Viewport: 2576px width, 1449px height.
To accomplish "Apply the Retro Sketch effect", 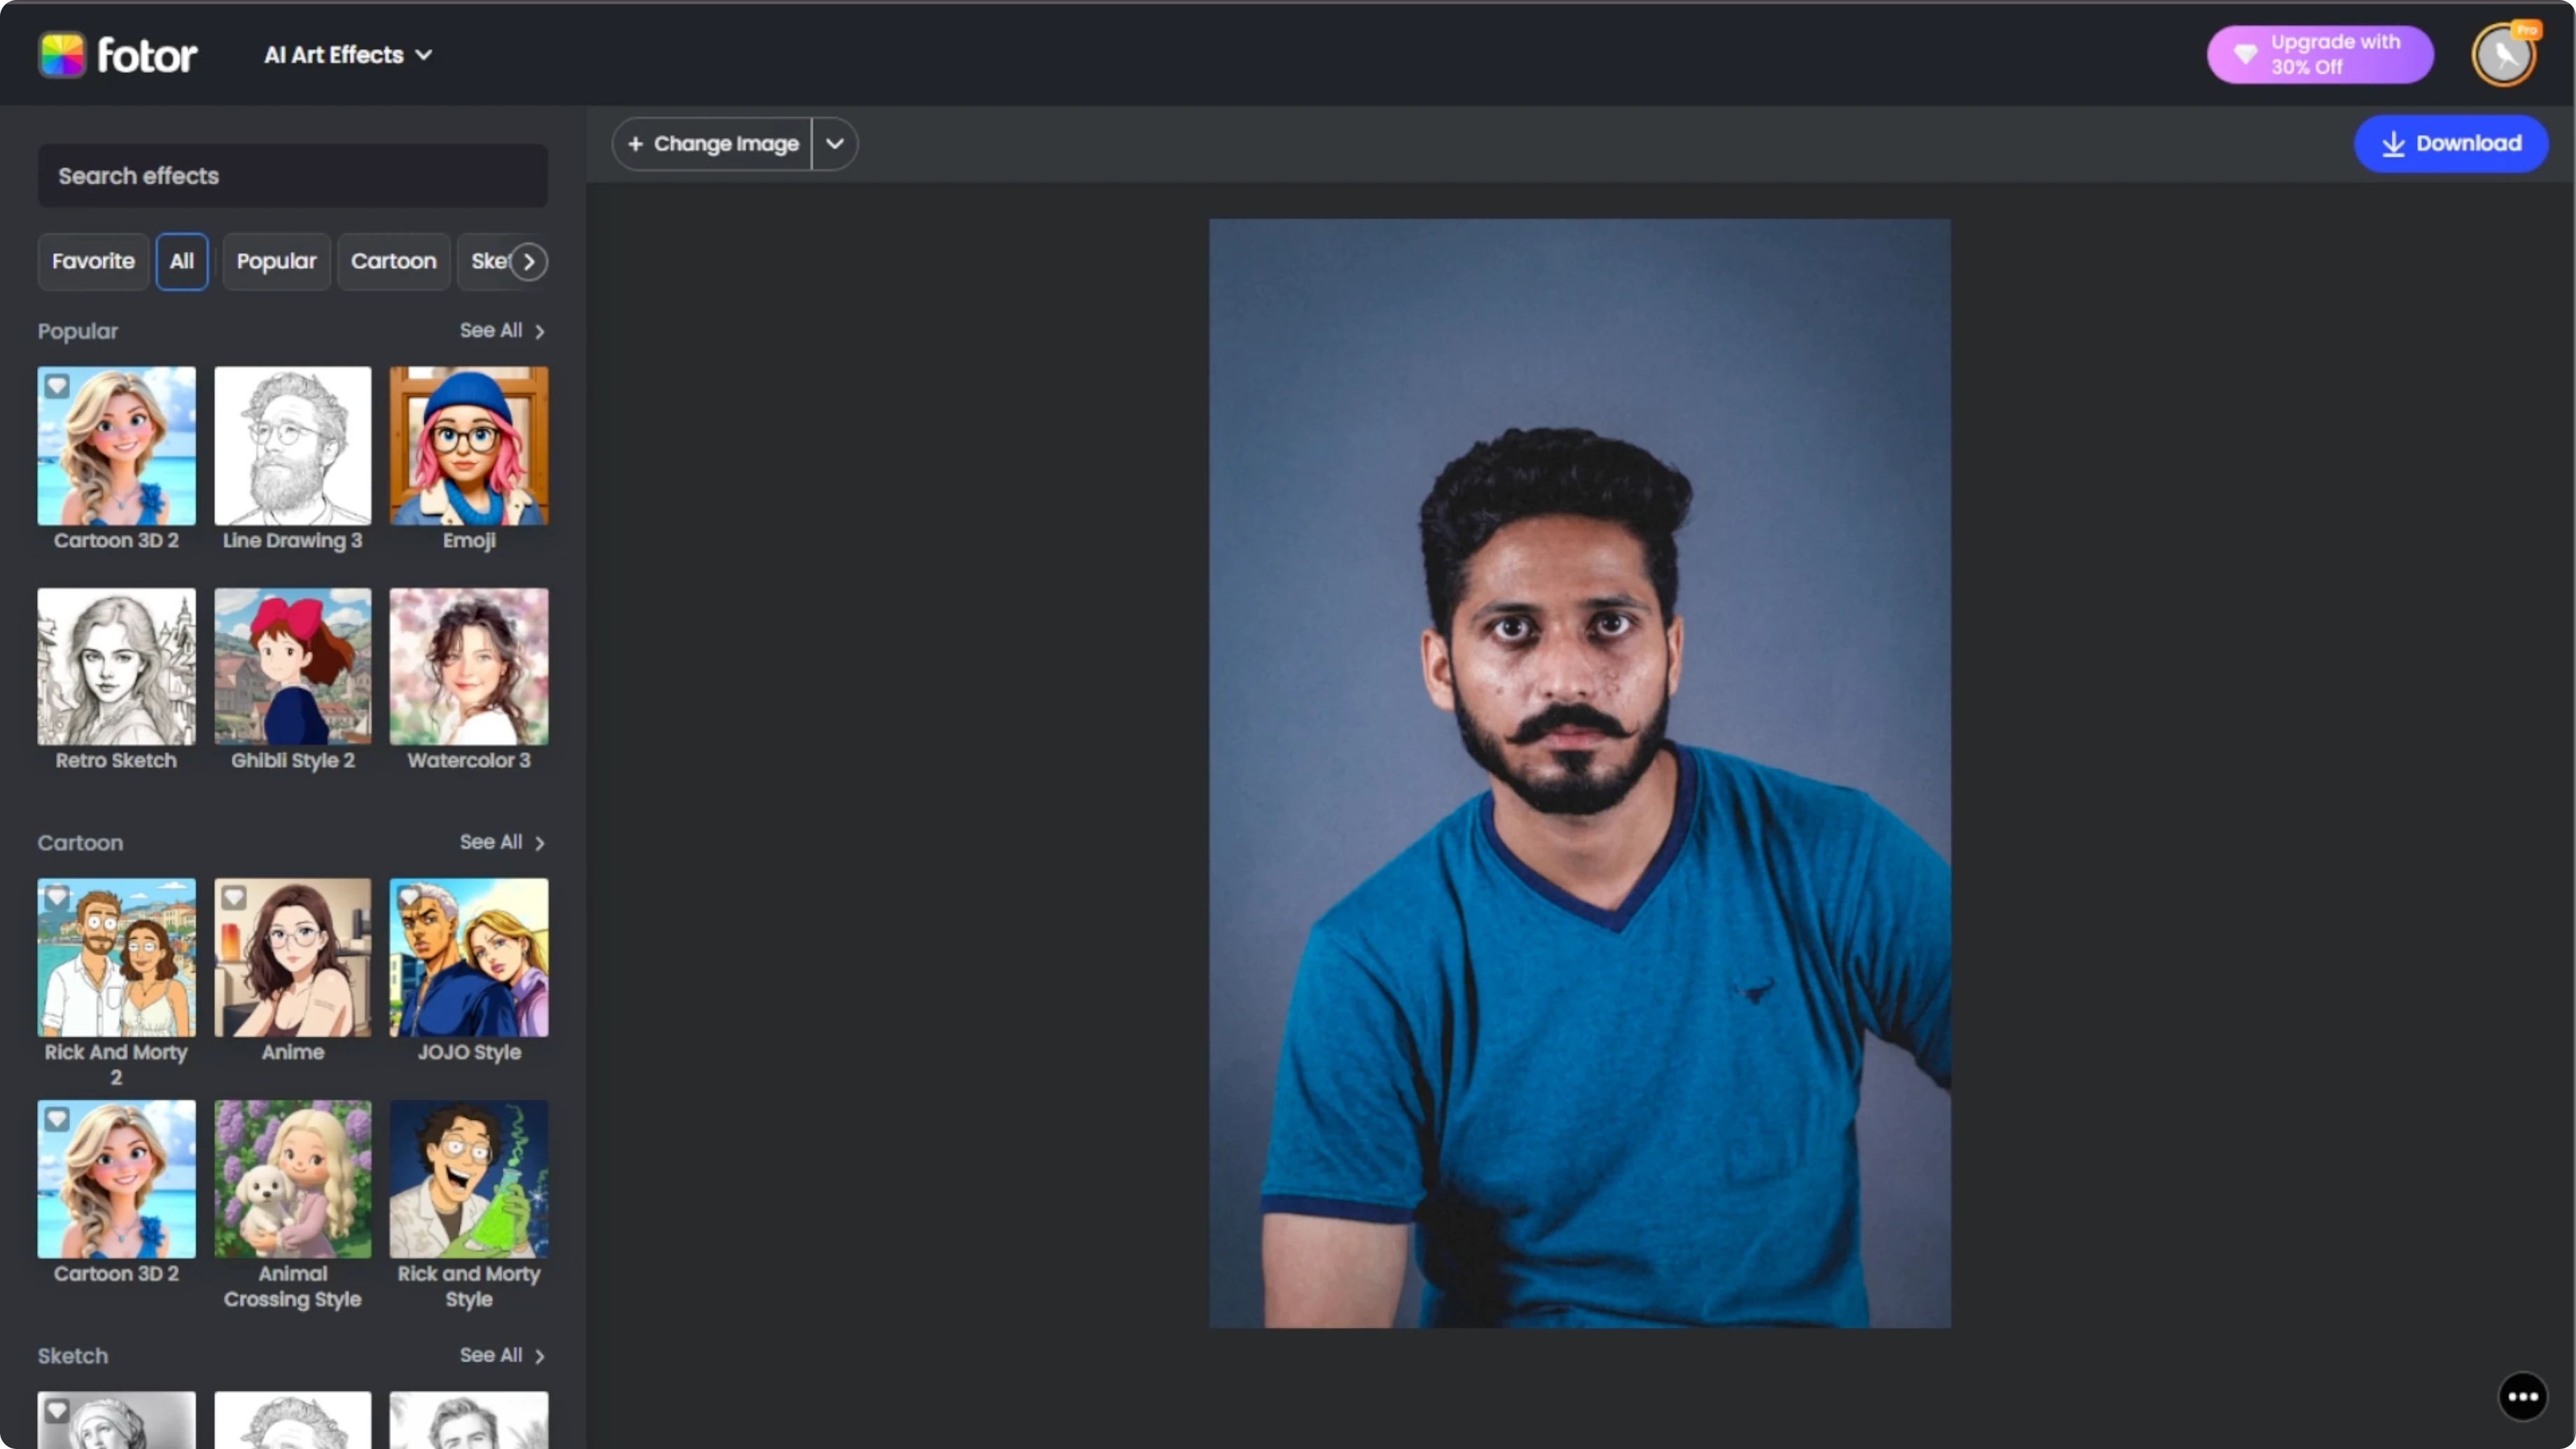I will 117,666.
